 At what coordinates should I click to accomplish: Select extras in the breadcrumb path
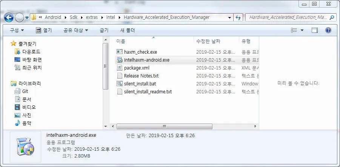point(92,17)
